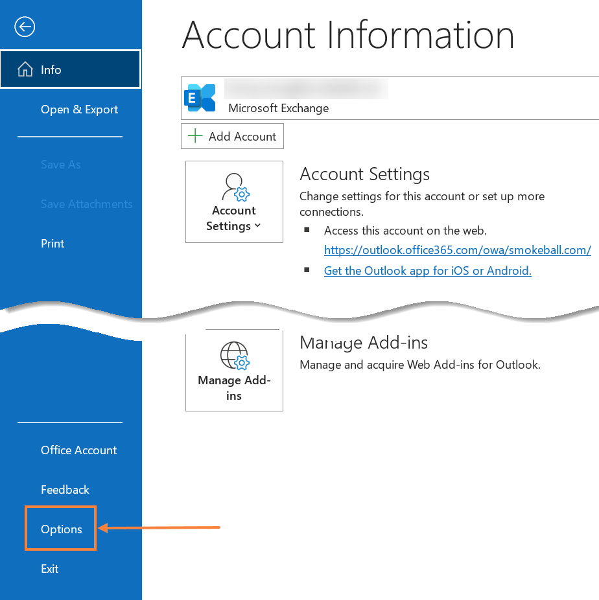Select Feedback in the sidebar
The width and height of the screenshot is (599, 600).
point(65,490)
